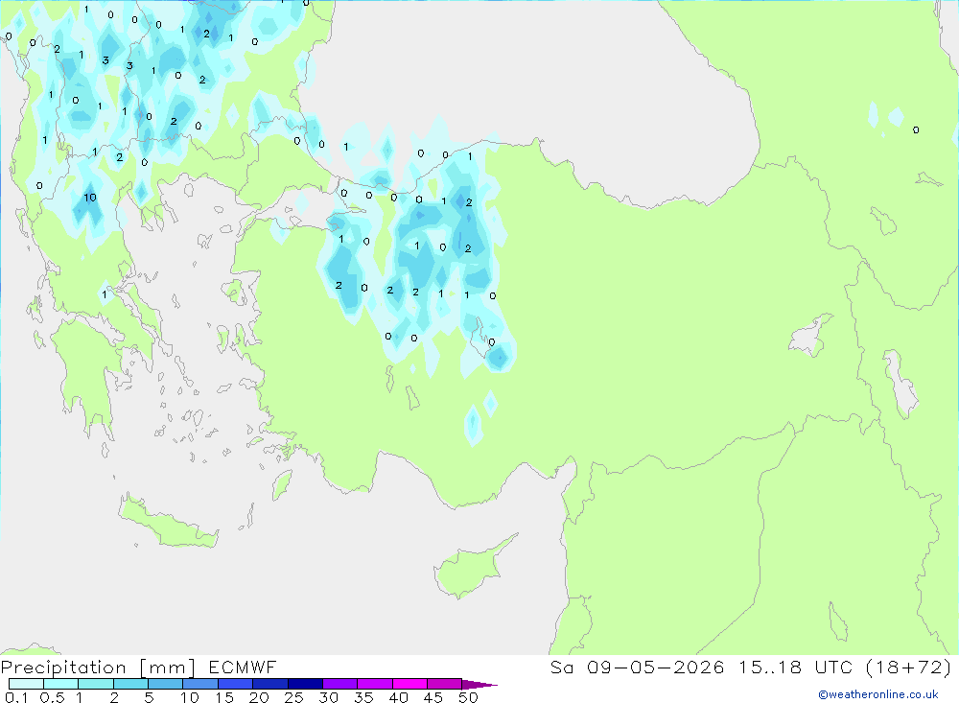Select the 30–35 mm purple legend swatch
959x703 pixels.
(340, 684)
